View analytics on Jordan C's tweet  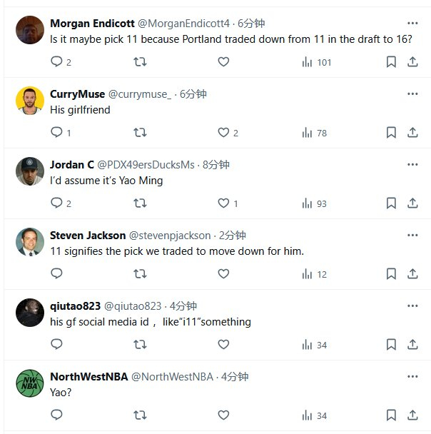point(315,203)
